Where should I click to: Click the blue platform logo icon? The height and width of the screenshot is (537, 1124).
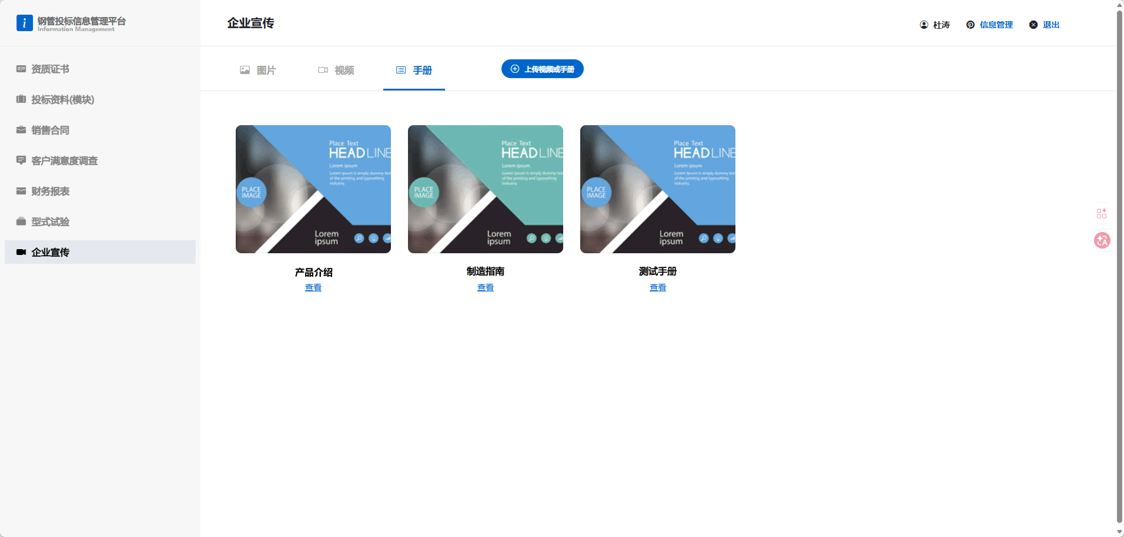24,23
